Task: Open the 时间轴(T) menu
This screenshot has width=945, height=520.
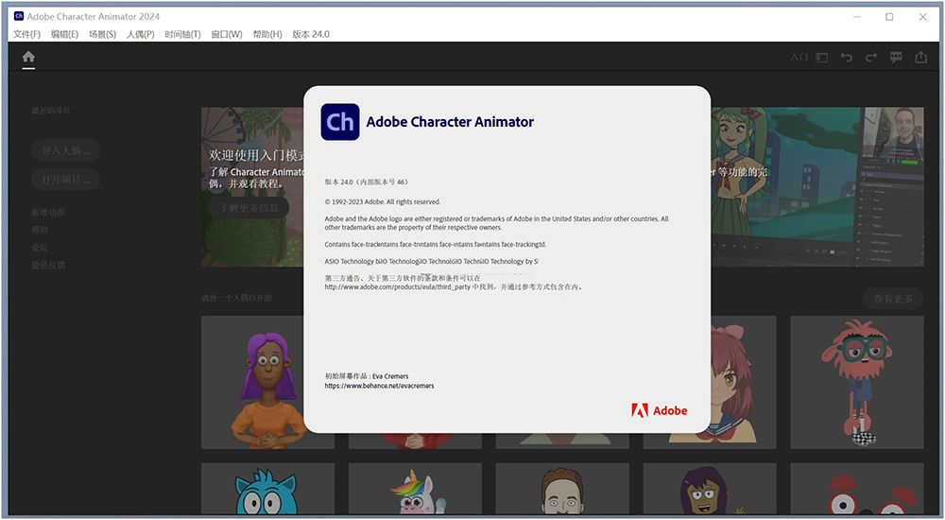Action: tap(182, 34)
